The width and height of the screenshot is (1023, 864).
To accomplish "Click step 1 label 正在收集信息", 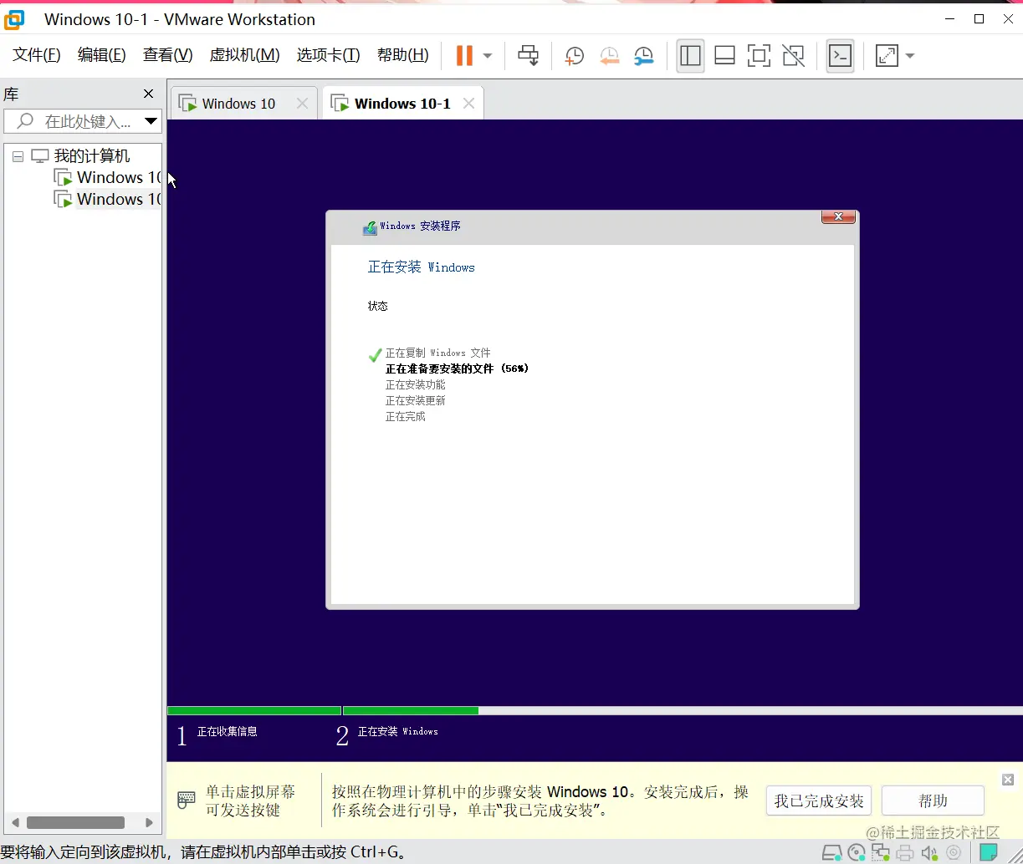I will [x=228, y=731].
